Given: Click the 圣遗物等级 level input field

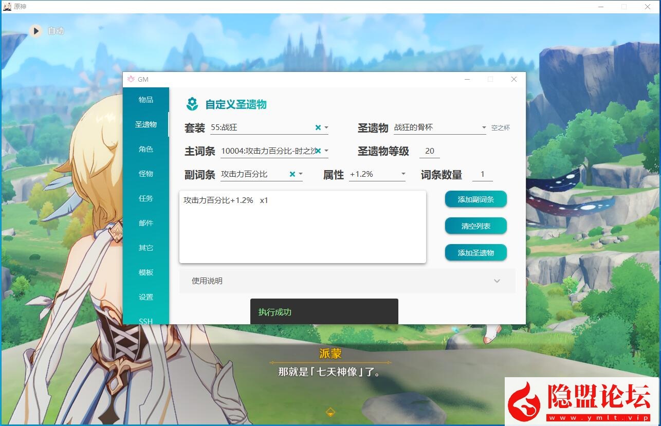Looking at the screenshot, I should pyautogui.click(x=430, y=151).
